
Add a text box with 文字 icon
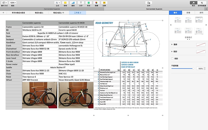click(x=81, y=3)
